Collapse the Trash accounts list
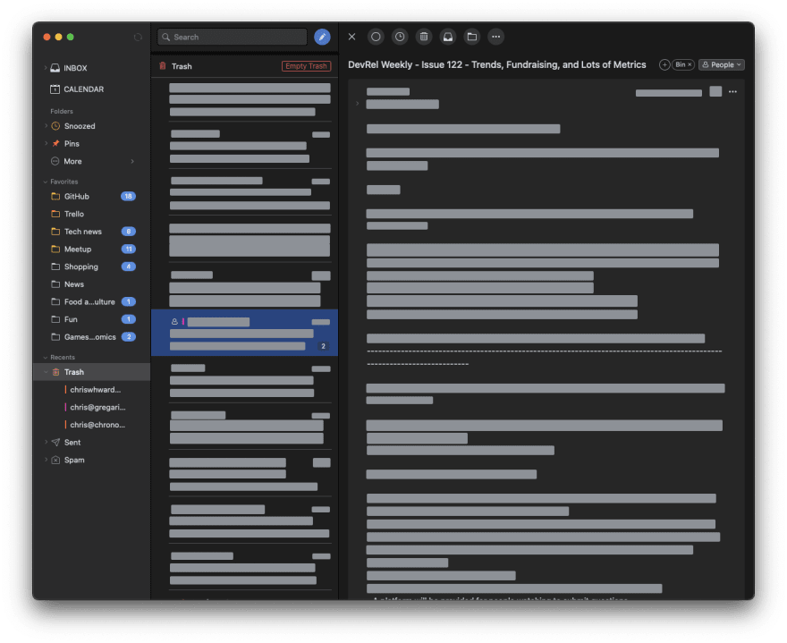787x643 pixels. tap(46, 372)
